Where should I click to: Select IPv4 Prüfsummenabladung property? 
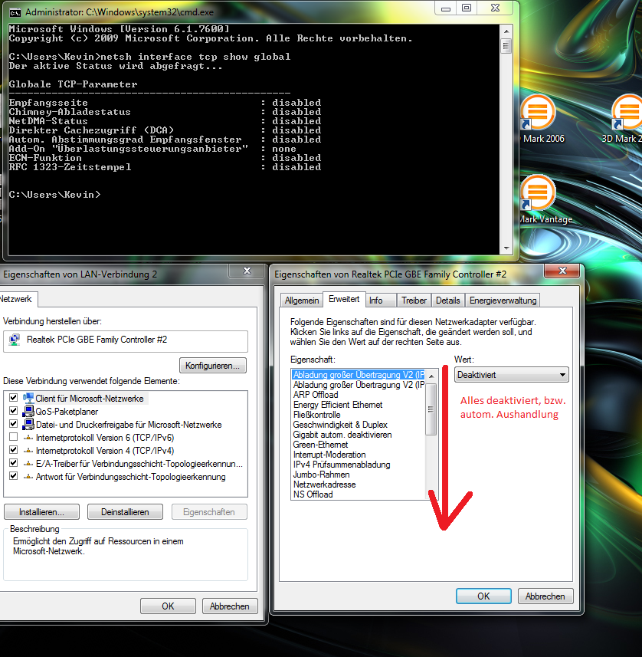pyautogui.click(x=342, y=465)
